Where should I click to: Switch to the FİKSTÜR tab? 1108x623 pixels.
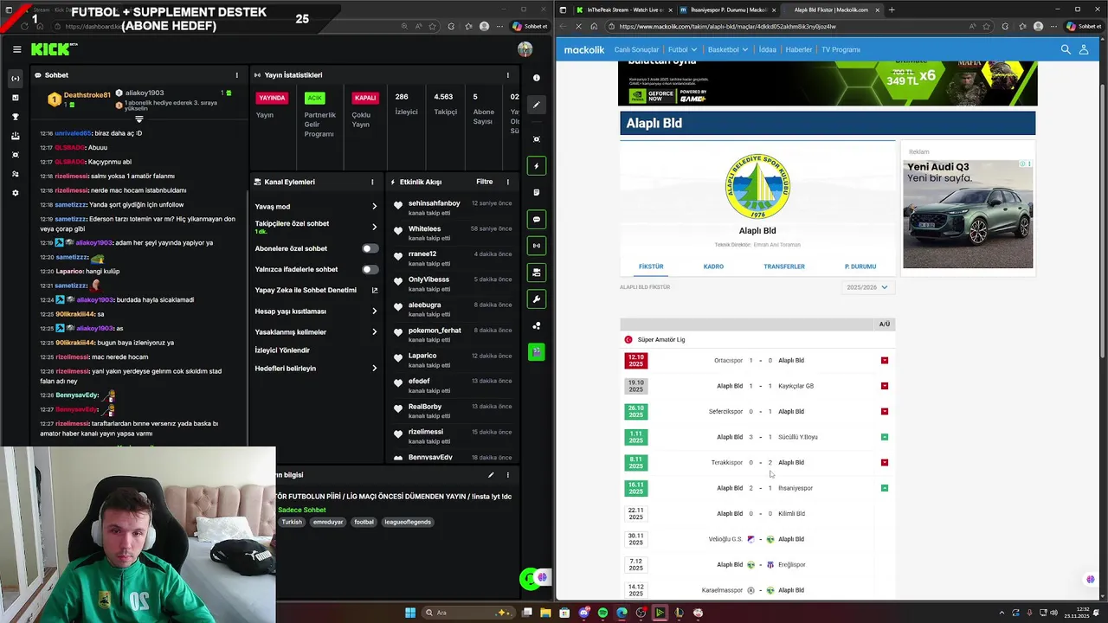tap(651, 267)
